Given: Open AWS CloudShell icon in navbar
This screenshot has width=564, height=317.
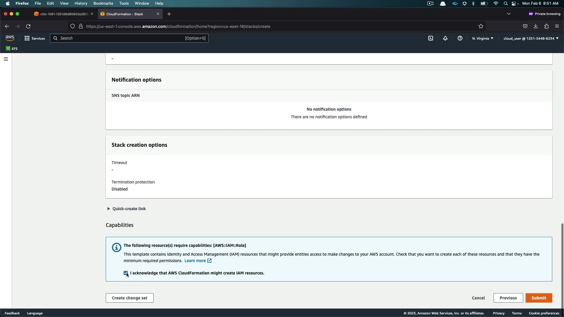Looking at the screenshot, I should pos(431,38).
